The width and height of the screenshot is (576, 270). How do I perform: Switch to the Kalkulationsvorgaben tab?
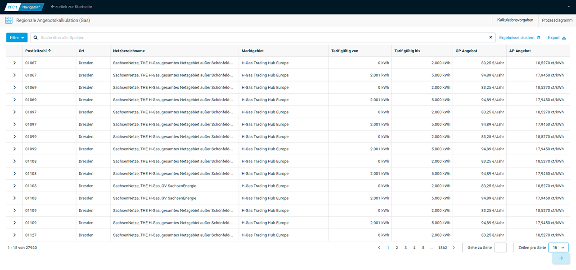(515, 20)
